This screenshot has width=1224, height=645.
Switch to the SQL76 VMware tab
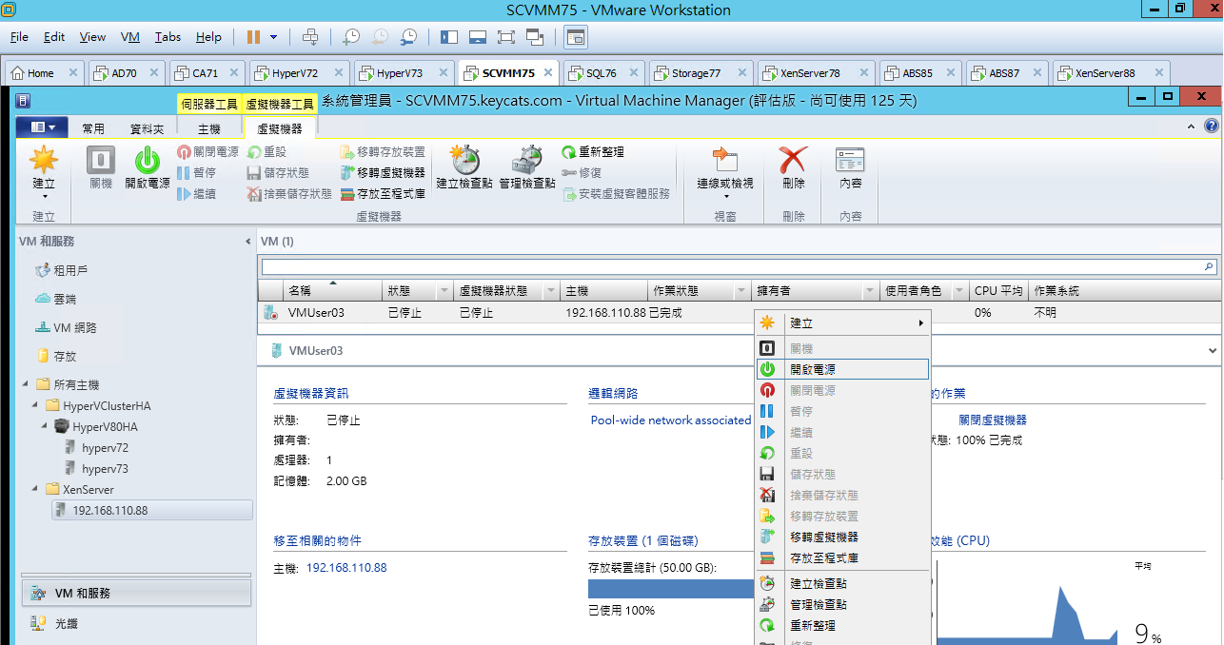click(x=602, y=73)
